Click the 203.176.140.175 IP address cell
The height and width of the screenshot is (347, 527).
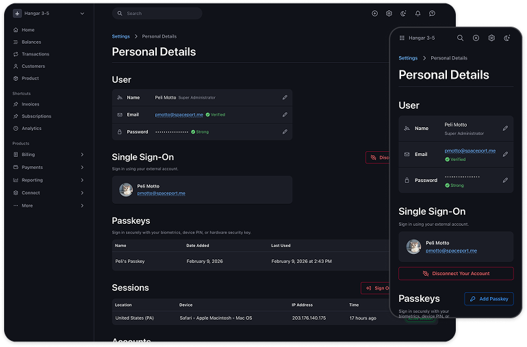[309, 318]
